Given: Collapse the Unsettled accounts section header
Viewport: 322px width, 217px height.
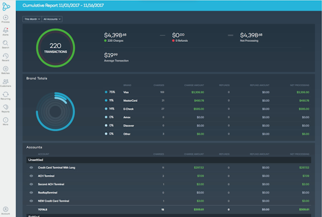Looking at the screenshot, I should 169,160.
